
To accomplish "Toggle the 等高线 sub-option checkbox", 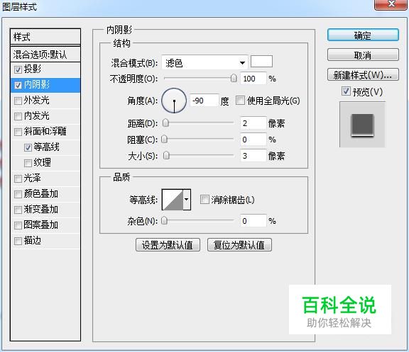I will click(x=28, y=147).
